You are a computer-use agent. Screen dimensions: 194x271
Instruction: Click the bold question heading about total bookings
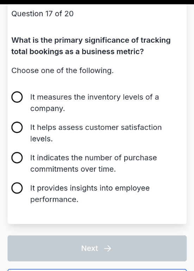point(91,46)
